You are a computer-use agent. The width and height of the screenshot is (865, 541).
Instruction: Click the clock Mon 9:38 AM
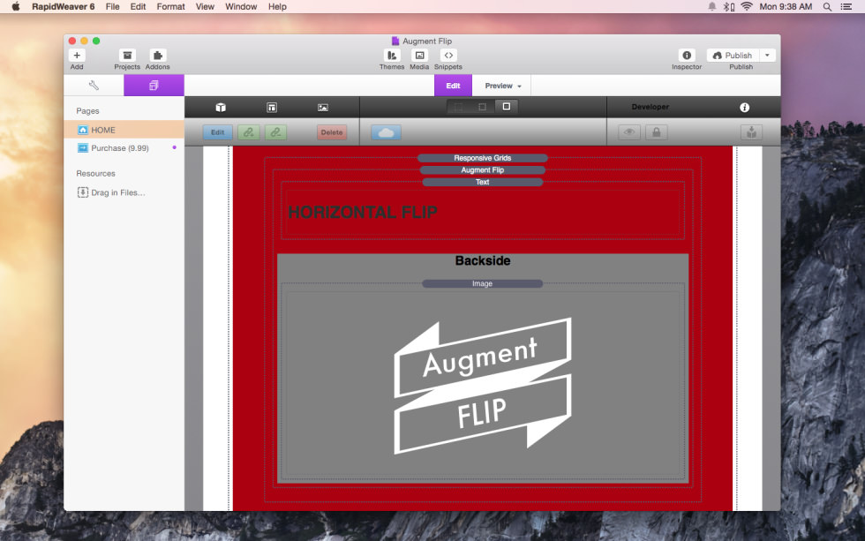point(786,6)
